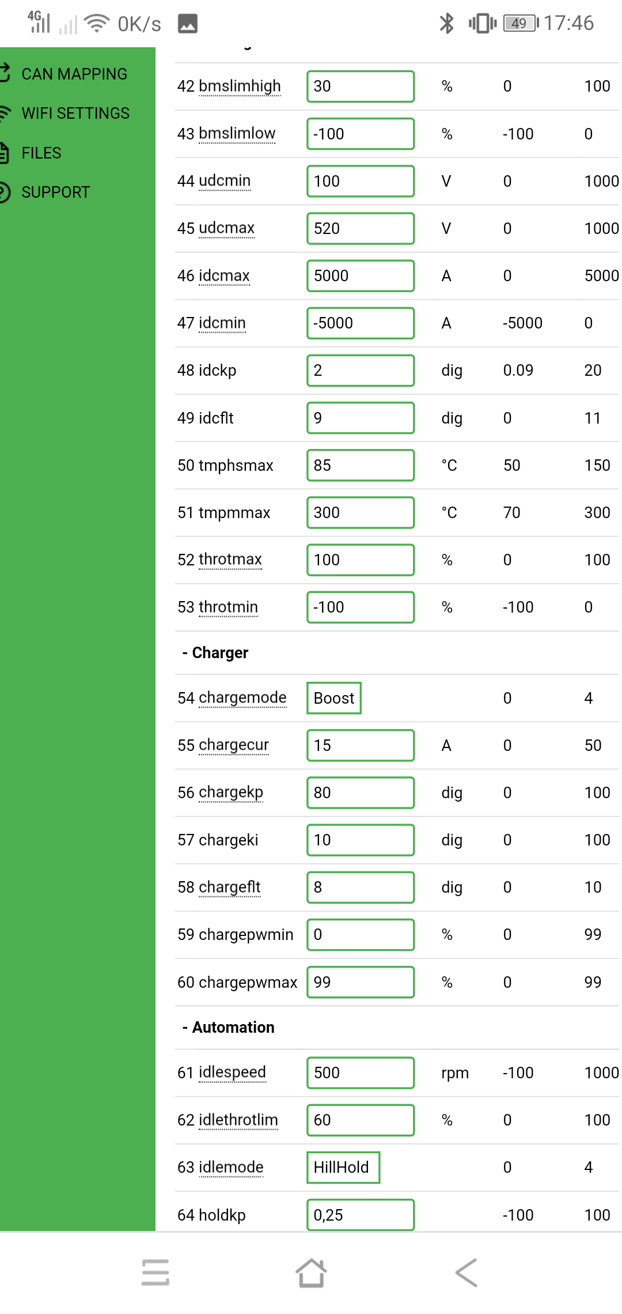Open recent apps menu icon
Viewport: 622px width, 1314px height.
point(155,1272)
